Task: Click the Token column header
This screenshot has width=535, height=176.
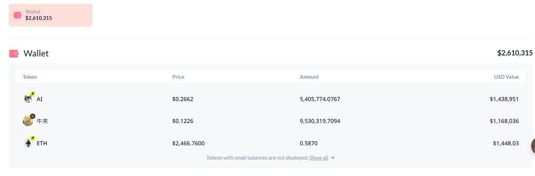Action: (30, 77)
